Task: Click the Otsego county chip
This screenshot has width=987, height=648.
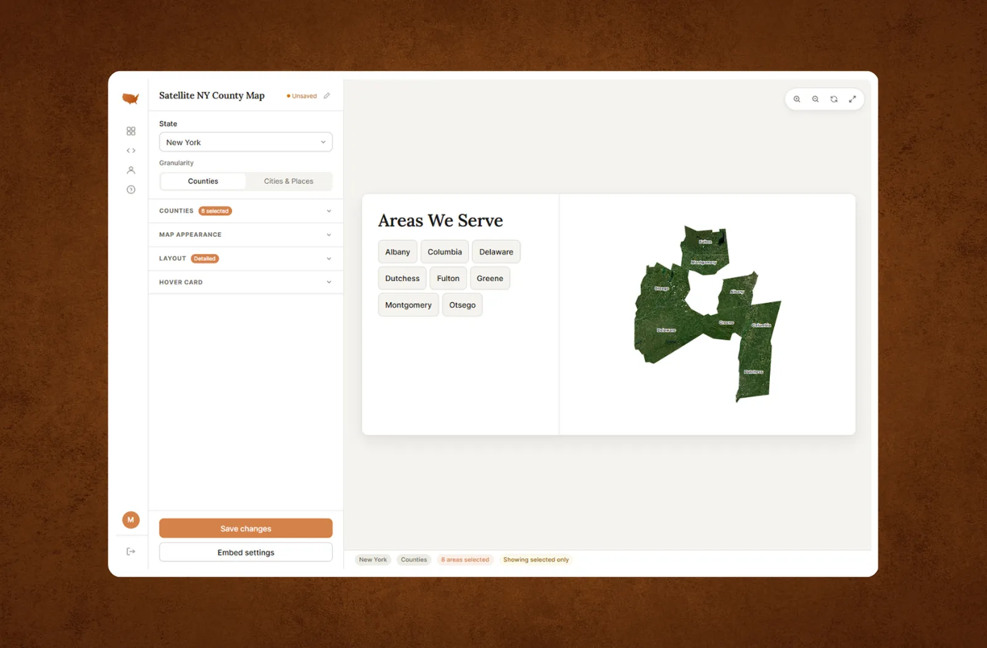Action: (462, 305)
